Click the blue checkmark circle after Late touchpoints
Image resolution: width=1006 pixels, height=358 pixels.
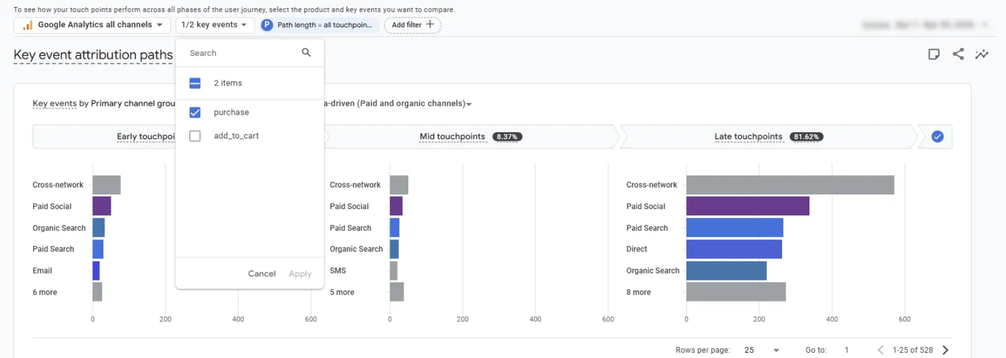click(x=937, y=137)
